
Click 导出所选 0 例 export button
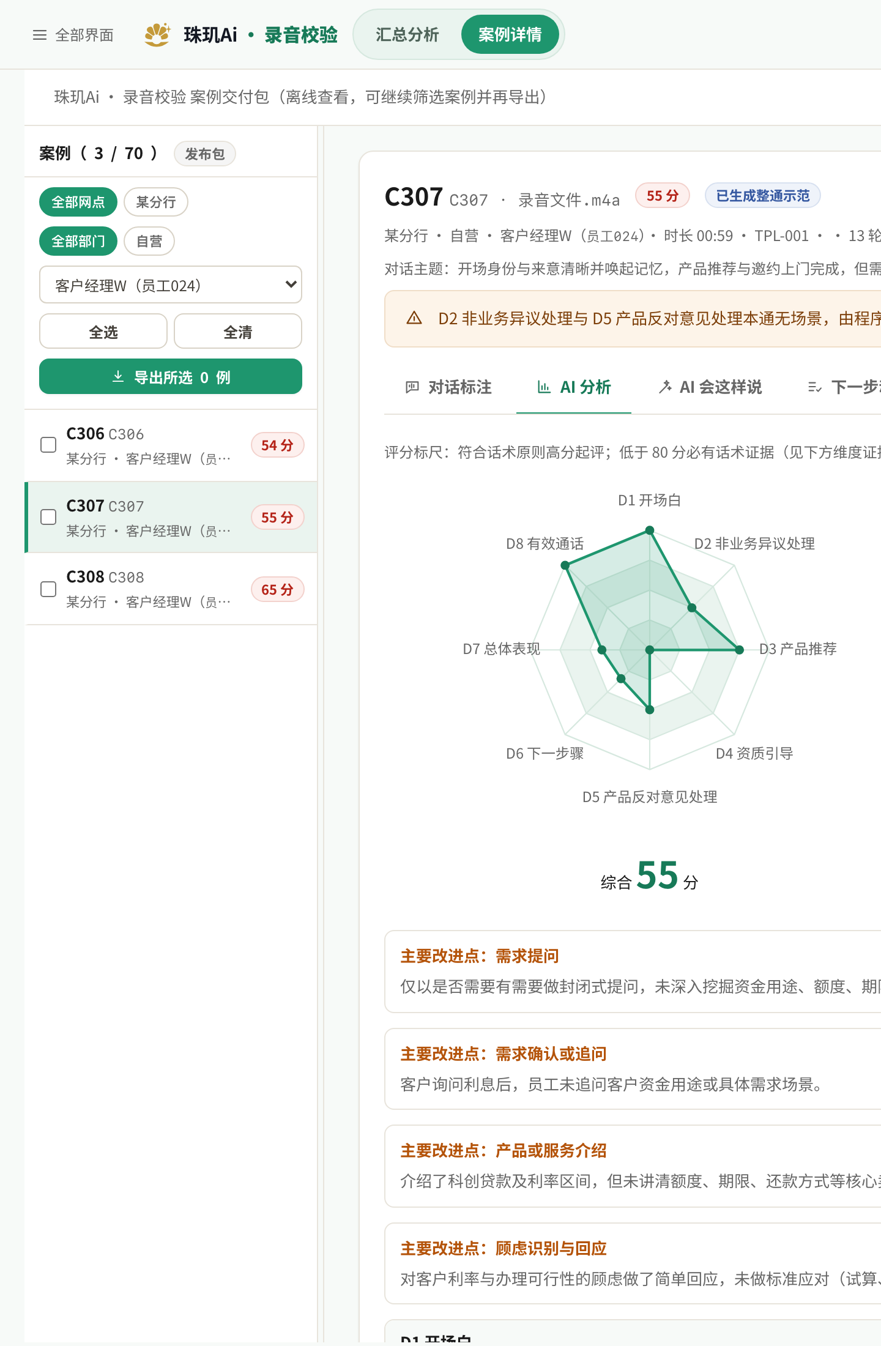pyautogui.click(x=171, y=377)
